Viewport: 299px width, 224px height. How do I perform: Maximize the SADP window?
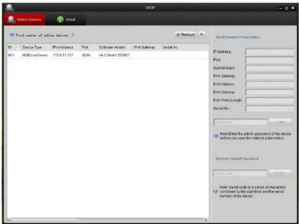pyautogui.click(x=286, y=8)
